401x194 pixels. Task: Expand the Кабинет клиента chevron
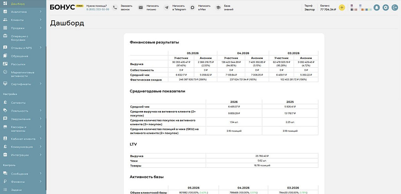[41, 139]
